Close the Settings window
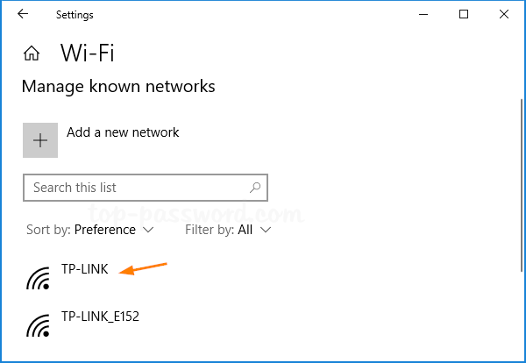The image size is (526, 363). pos(503,14)
